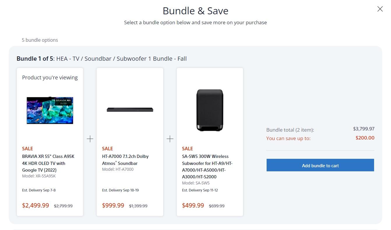The height and width of the screenshot is (230, 391).
Task: Click the $2,499.99 TV sale price
Action: pos(36,205)
